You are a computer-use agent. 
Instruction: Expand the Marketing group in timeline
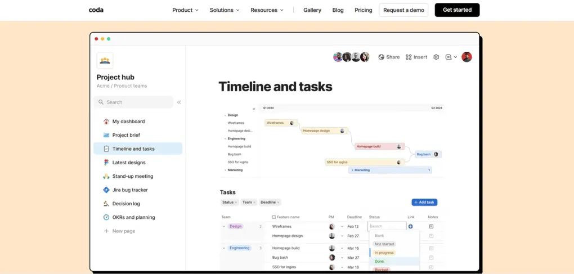pyautogui.click(x=225, y=170)
